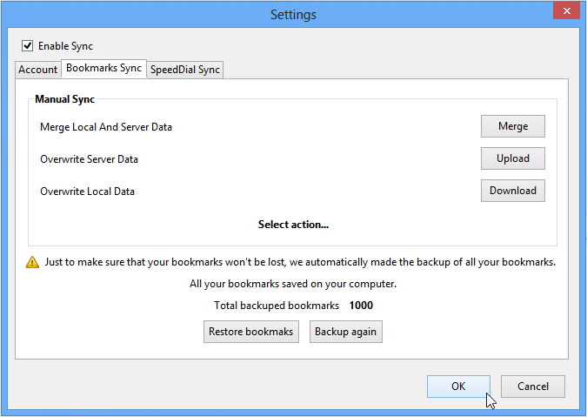Click the Select action... status text

293,225
